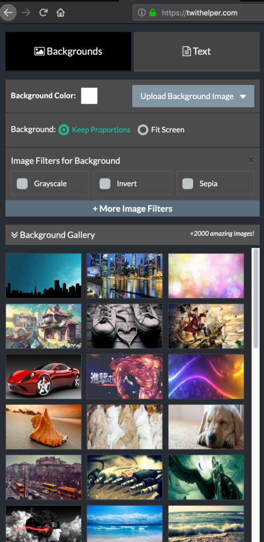The width and height of the screenshot is (264, 542).
Task: Select the Backgrounds tab
Action: pyautogui.click(x=68, y=51)
